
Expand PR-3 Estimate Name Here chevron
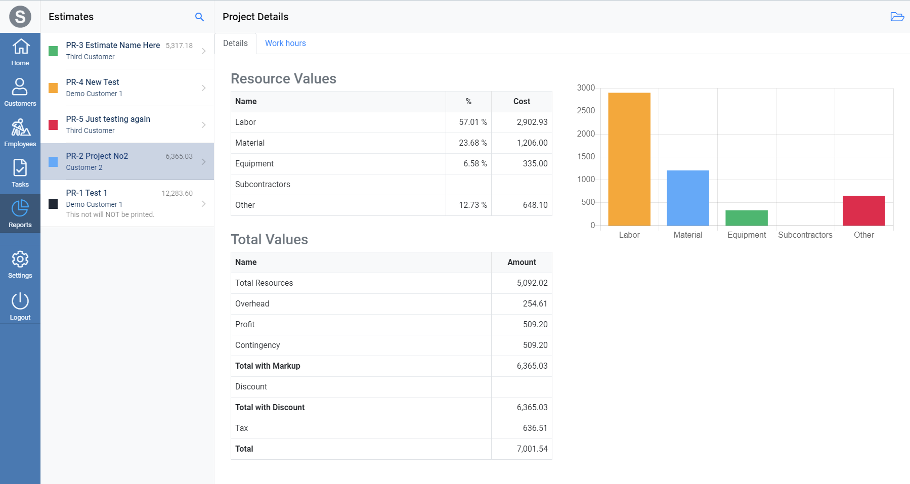point(204,51)
